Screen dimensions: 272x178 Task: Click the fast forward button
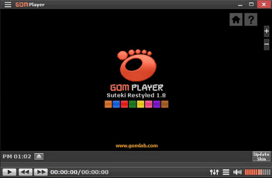tap(41, 172)
